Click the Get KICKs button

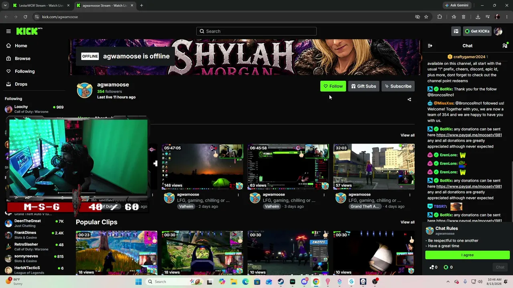click(x=477, y=31)
